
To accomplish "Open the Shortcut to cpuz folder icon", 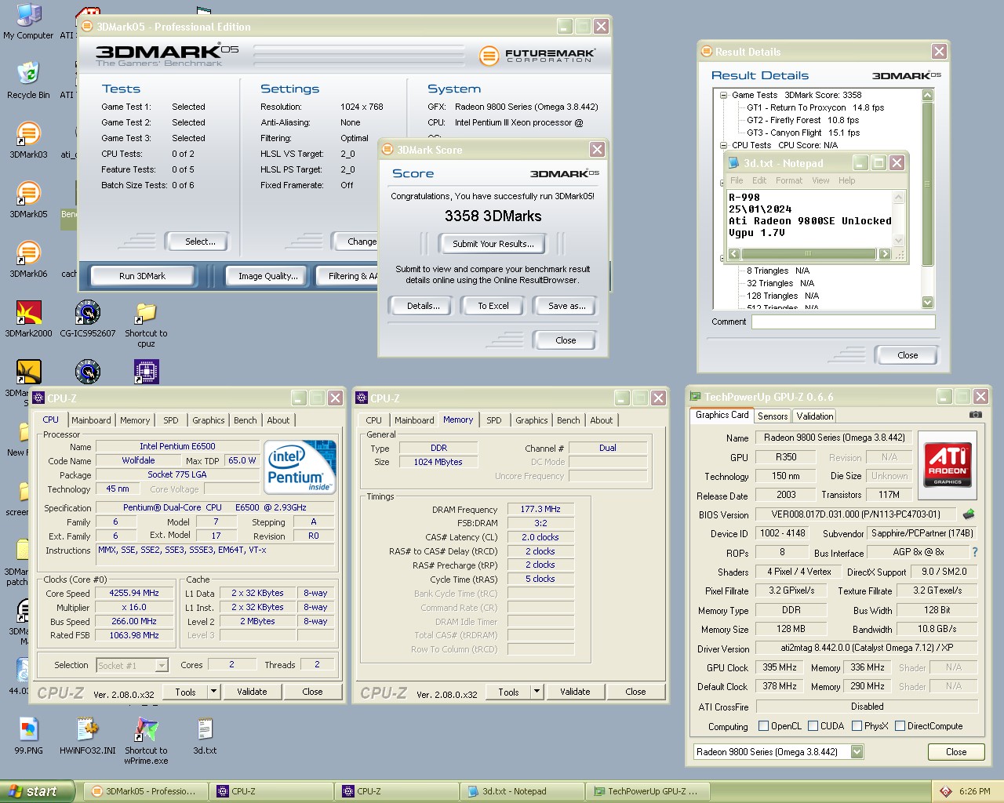I will [146, 324].
